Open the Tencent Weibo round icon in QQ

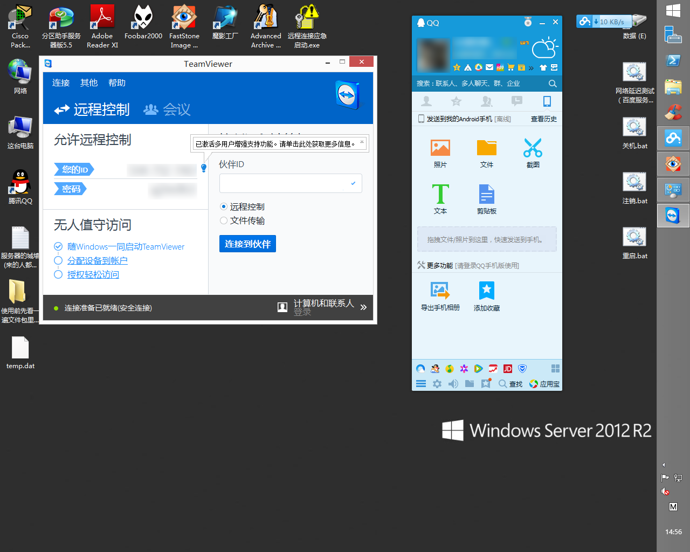(x=479, y=67)
